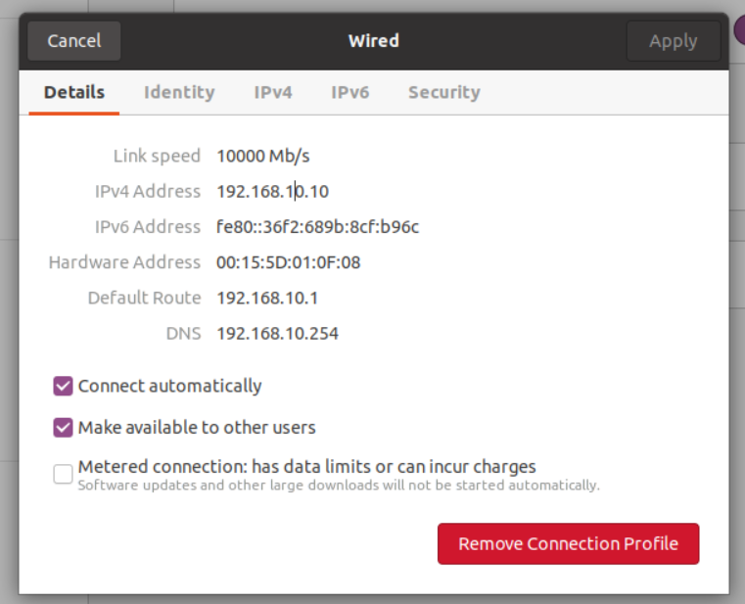The height and width of the screenshot is (604, 745).
Task: Disable the Connect automatically checkbox
Action: pyautogui.click(x=64, y=386)
